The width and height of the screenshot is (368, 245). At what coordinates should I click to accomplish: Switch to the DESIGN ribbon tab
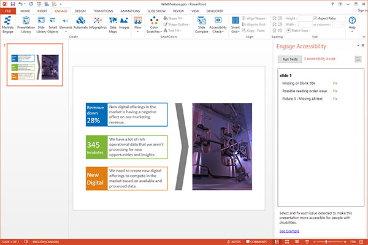[x=80, y=11]
